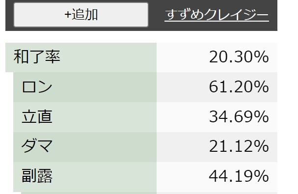Click the dark header bar left of 追加
Image resolution: width=298 pixels, height=194 pixels.
9,15
